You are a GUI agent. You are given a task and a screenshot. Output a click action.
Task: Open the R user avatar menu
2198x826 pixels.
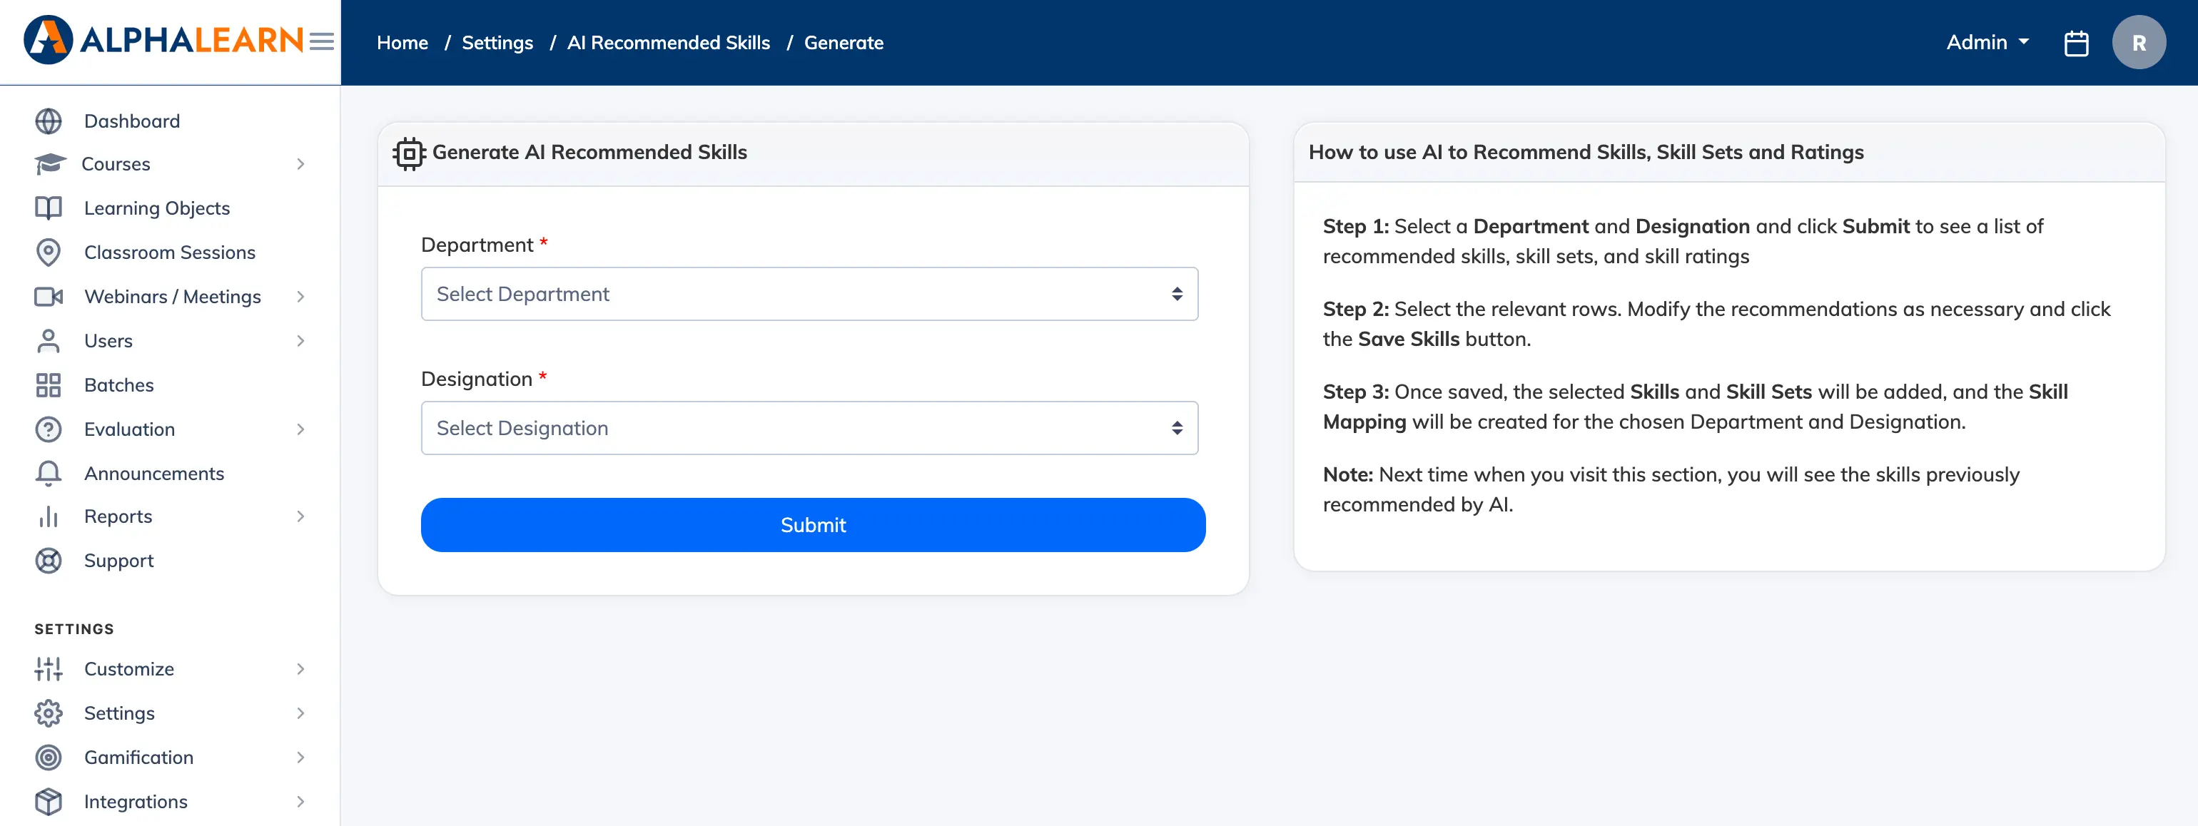pos(2138,43)
